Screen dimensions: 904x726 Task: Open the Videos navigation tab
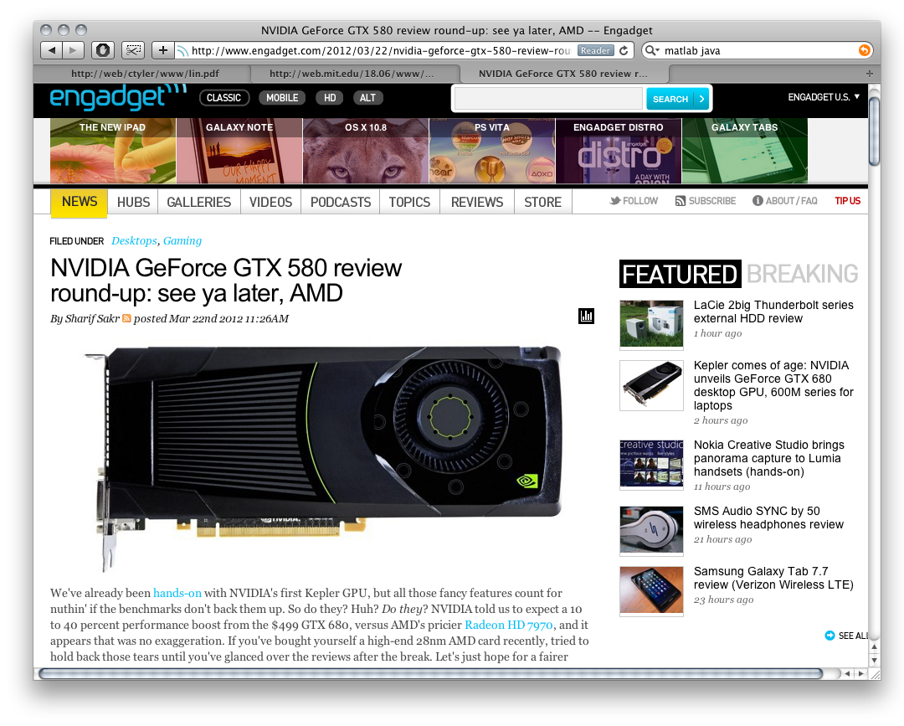click(270, 202)
